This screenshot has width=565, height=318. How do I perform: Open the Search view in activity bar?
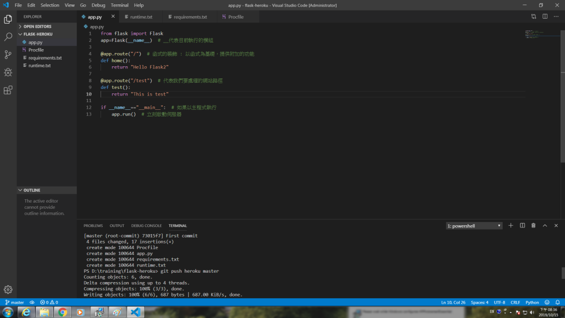click(x=8, y=37)
